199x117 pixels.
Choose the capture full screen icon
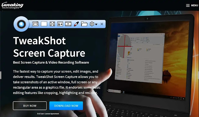(x=52, y=24)
